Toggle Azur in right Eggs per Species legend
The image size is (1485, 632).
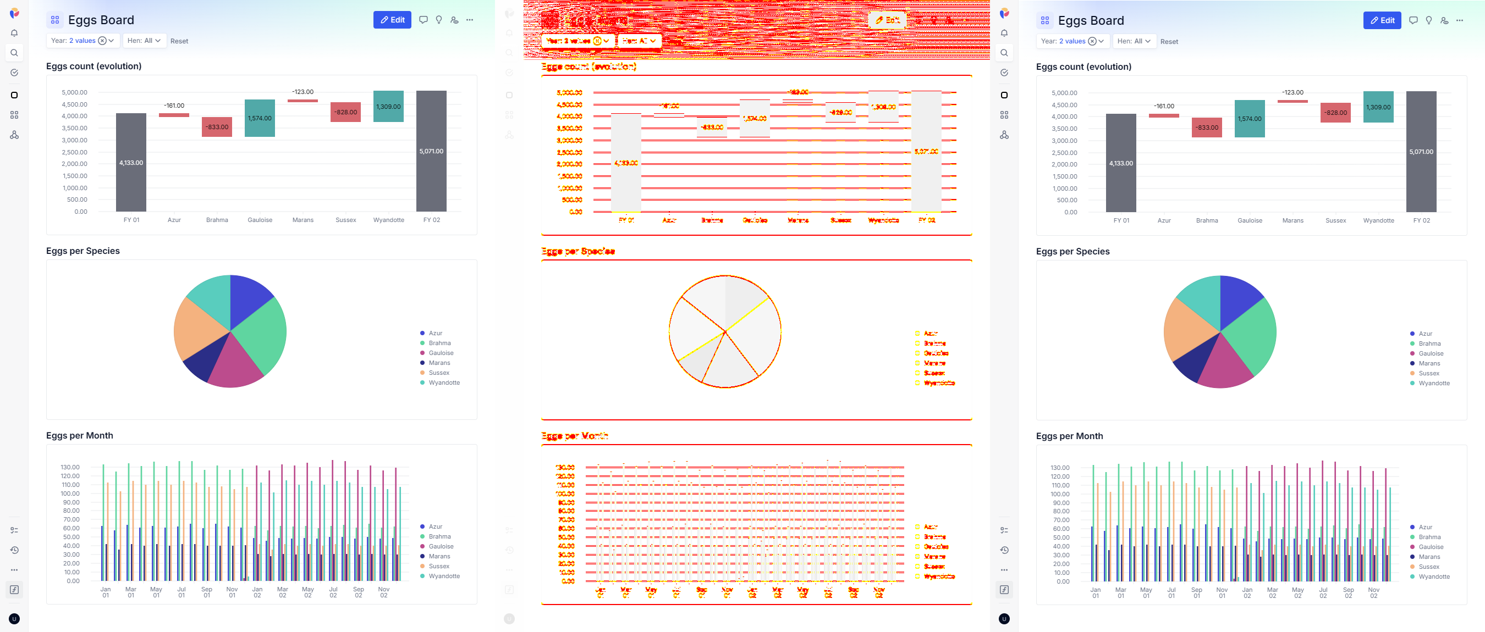(1421, 334)
